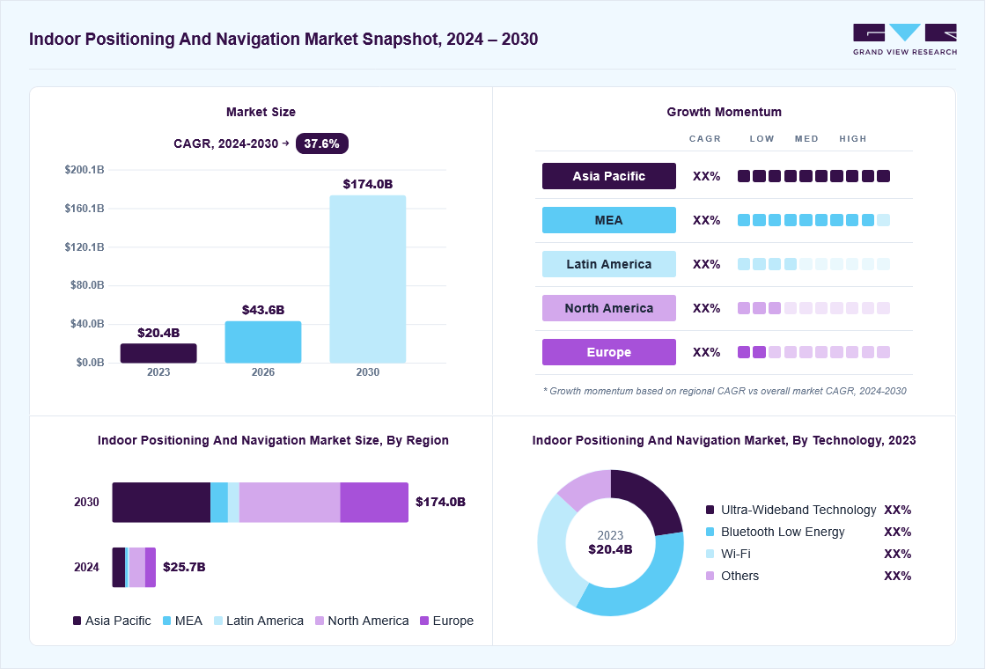This screenshot has height=669, width=986.
Task: Click the 37.6% CAGR badge
Action: [x=322, y=143]
